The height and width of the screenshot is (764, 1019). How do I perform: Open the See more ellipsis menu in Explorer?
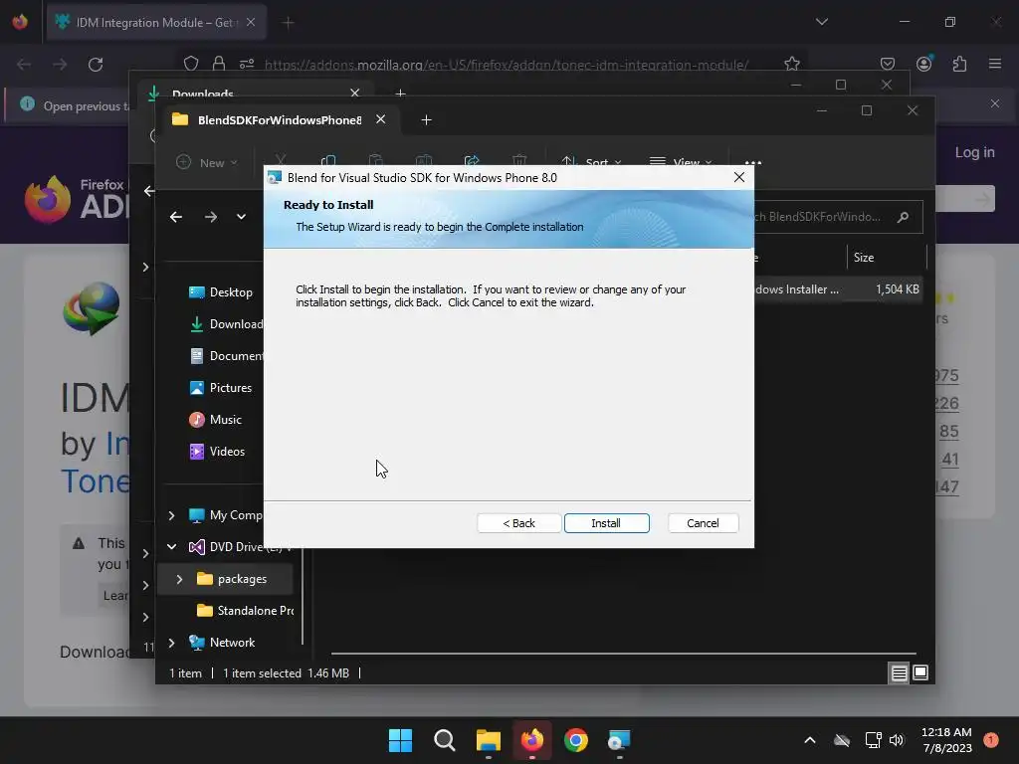(752, 162)
